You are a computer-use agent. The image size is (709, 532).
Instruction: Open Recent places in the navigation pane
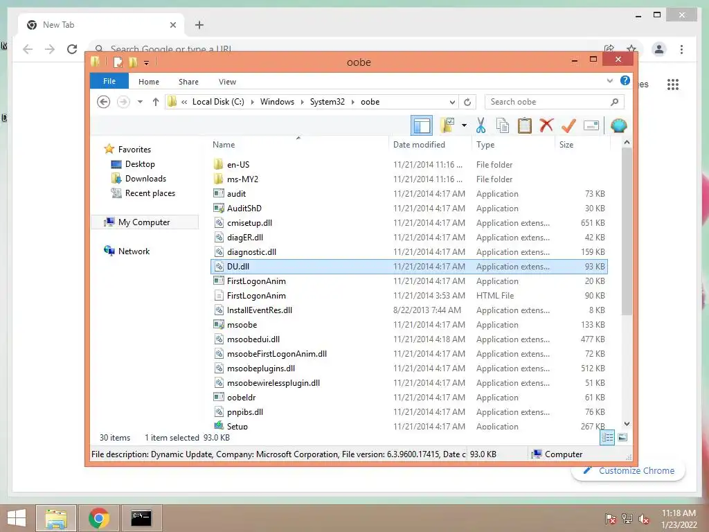150,193
